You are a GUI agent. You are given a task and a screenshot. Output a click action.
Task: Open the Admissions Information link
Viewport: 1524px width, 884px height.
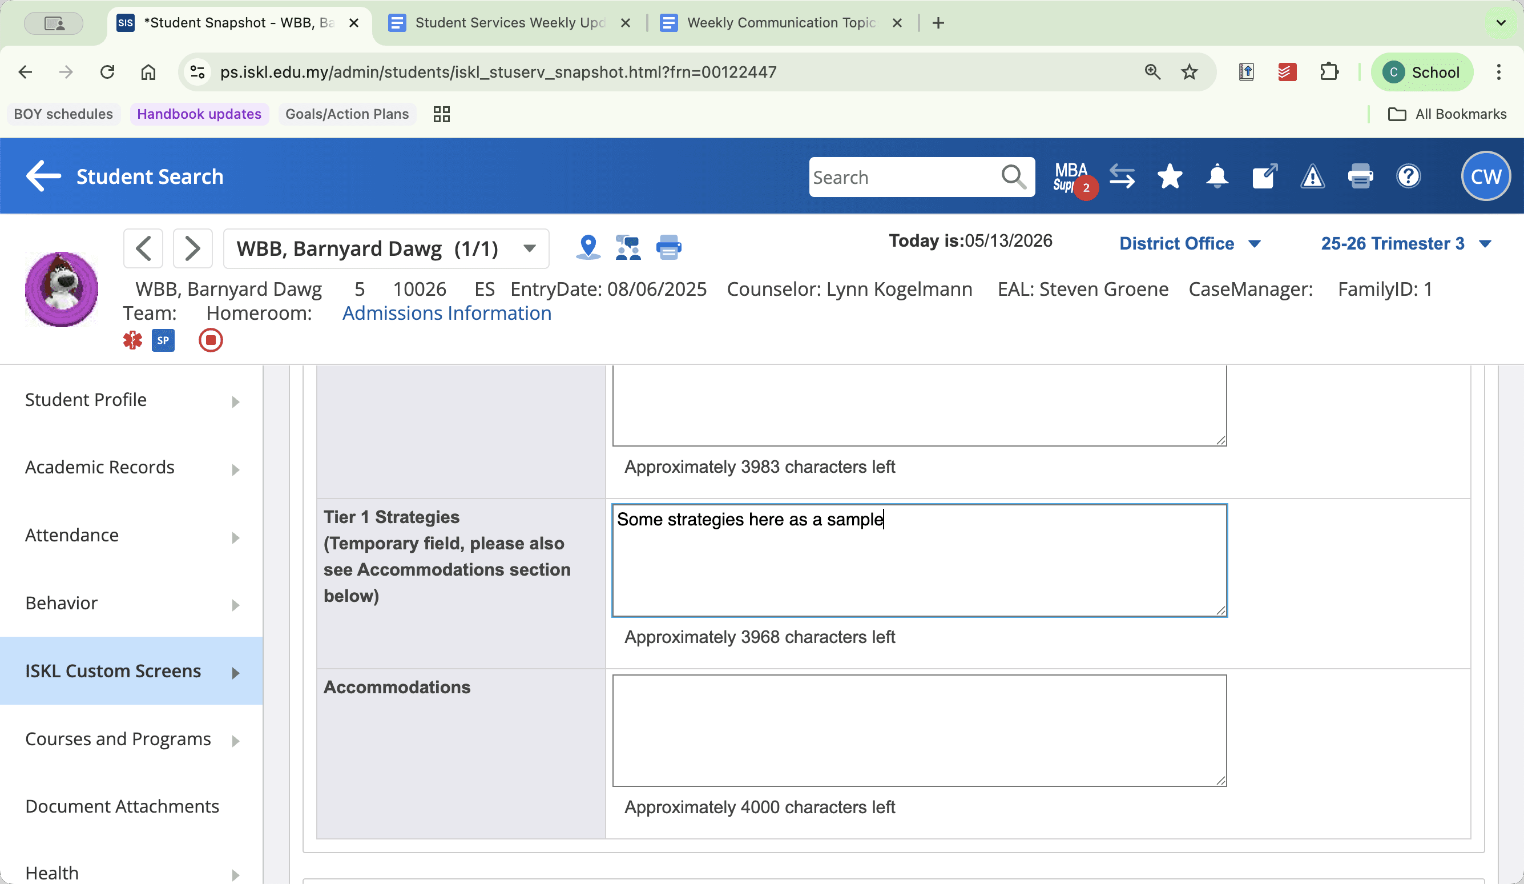click(x=447, y=314)
